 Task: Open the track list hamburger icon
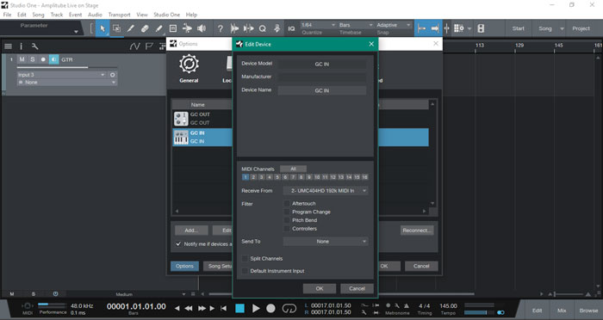point(8,46)
